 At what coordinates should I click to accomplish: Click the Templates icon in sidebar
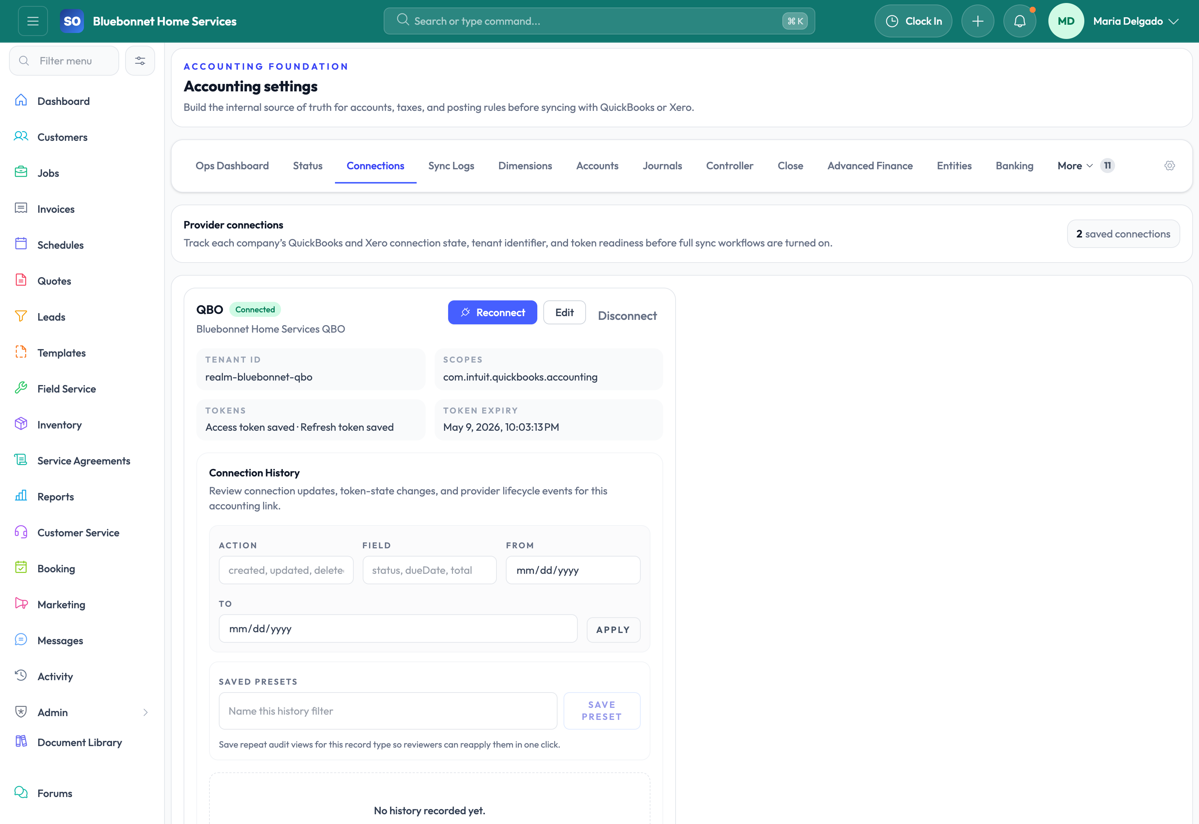21,352
